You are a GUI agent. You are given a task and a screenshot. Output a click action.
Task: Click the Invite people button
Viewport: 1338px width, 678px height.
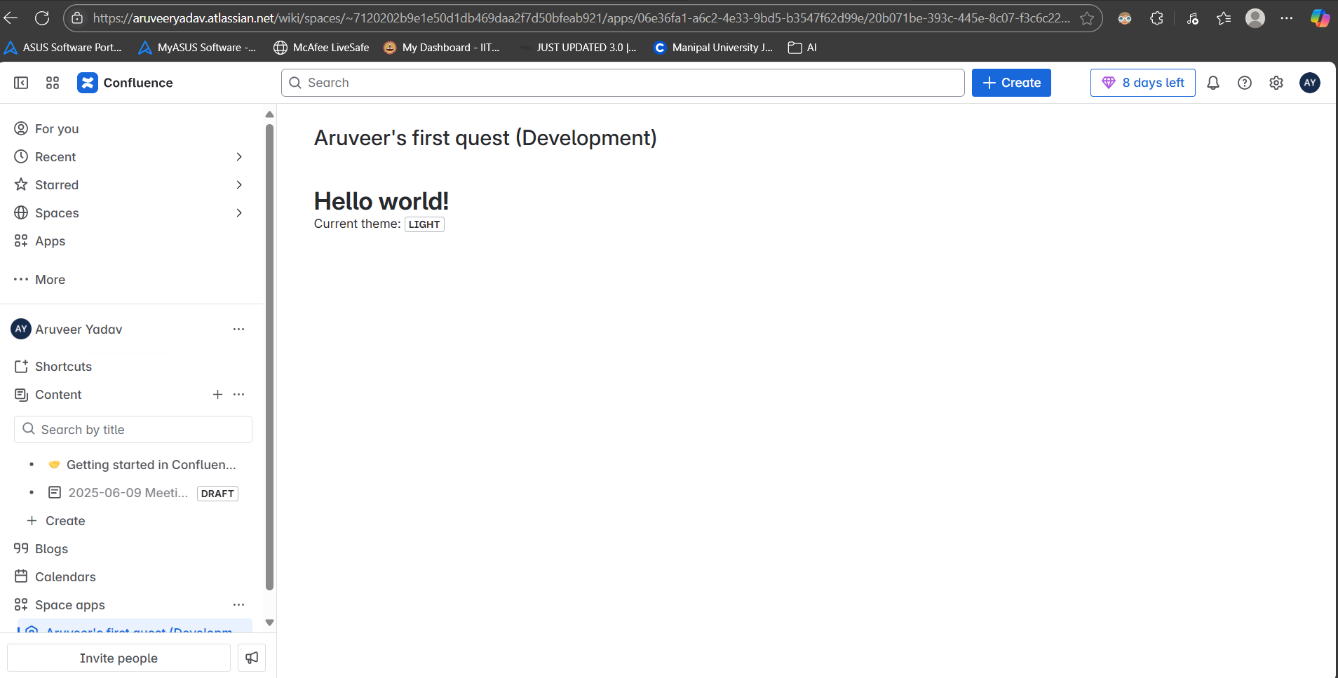click(118, 658)
